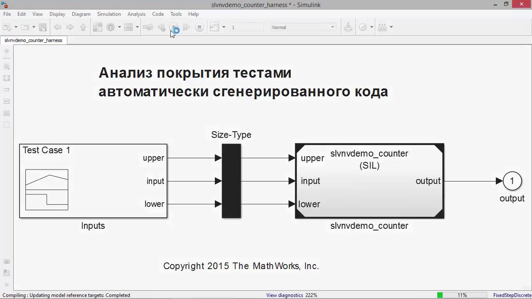Open the Code menu
This screenshot has width=532, height=299.
tap(158, 14)
